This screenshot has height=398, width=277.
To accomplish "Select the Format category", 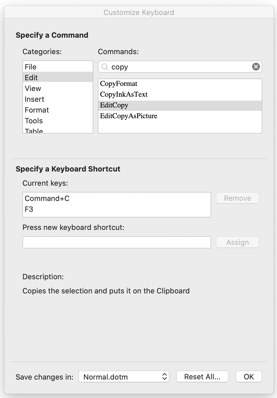I will (58, 110).
